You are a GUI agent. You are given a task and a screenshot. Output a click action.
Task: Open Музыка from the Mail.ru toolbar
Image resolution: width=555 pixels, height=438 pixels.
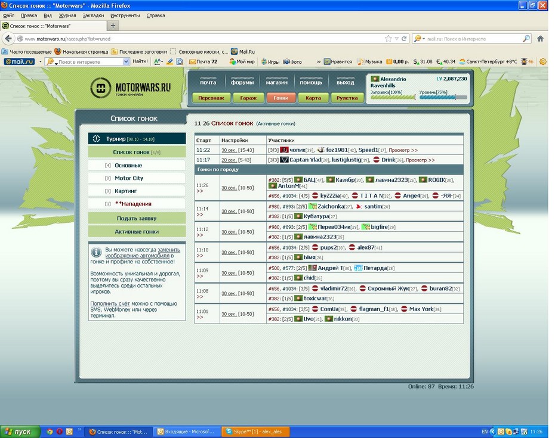pos(369,61)
